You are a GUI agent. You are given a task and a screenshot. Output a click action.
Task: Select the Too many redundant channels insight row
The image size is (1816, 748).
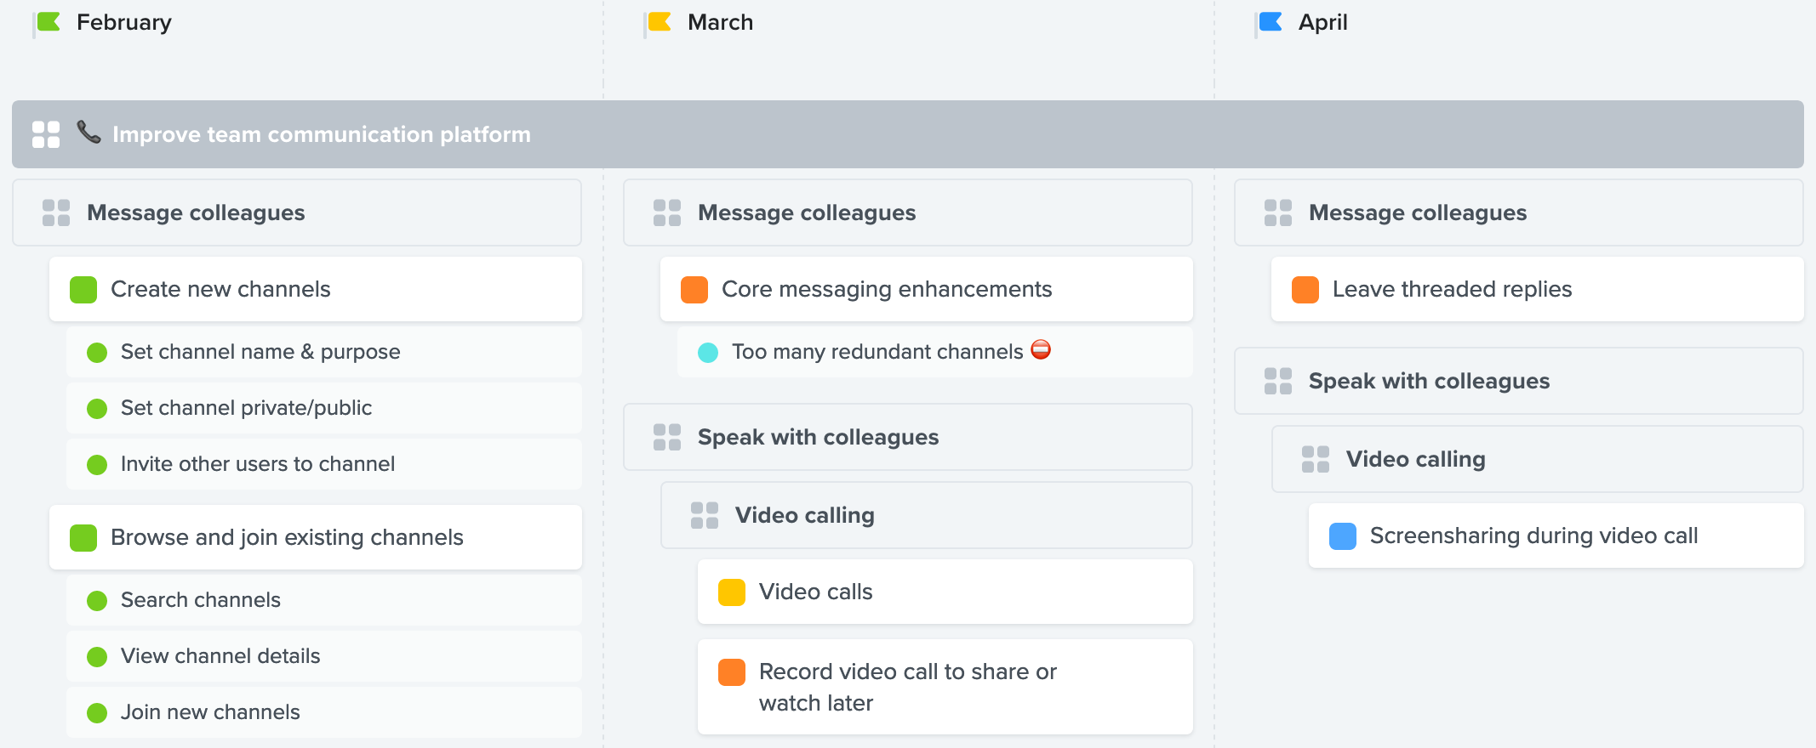click(x=935, y=352)
